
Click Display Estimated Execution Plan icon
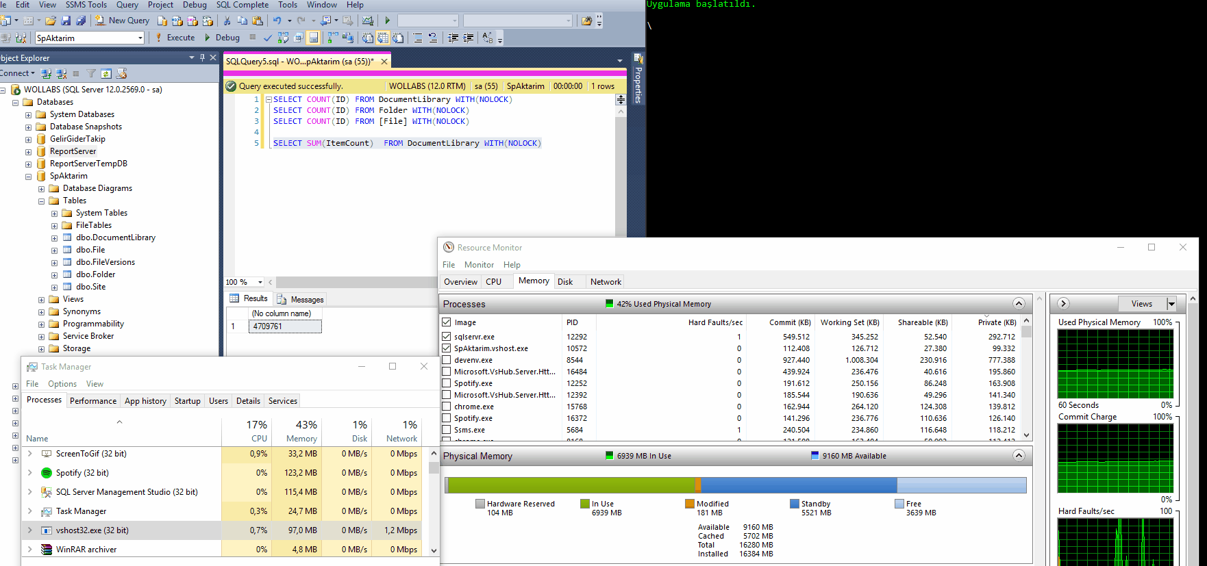(283, 38)
